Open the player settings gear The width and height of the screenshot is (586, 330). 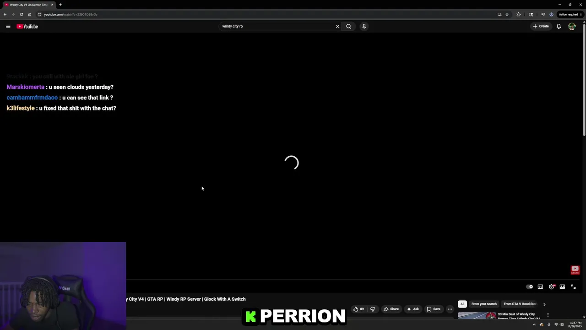[x=552, y=286]
